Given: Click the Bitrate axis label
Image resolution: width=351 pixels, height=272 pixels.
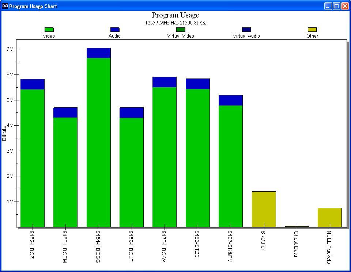Looking at the screenshot, I should coord(4,133).
